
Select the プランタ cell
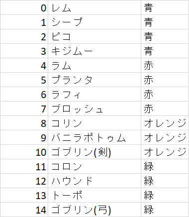click(x=94, y=80)
